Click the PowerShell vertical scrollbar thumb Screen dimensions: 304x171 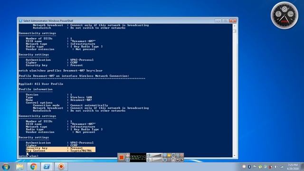click(x=235, y=31)
